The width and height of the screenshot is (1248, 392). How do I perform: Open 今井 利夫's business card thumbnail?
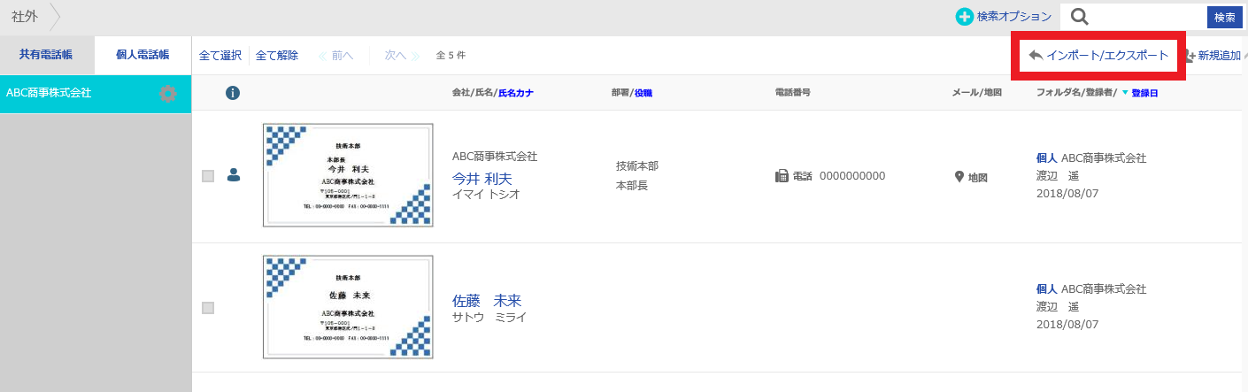(x=348, y=175)
